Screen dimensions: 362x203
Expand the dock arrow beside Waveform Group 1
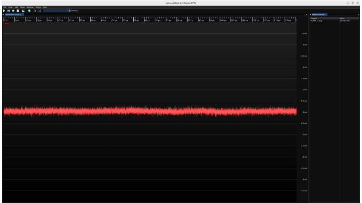point(3,15)
